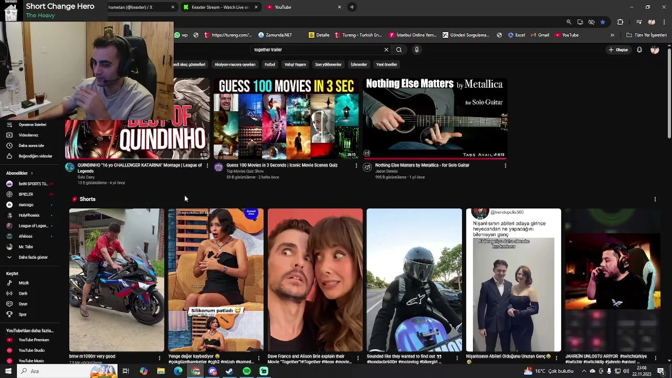Open YouTube notifications bell
The width and height of the screenshot is (672, 378).
pyautogui.click(x=639, y=50)
